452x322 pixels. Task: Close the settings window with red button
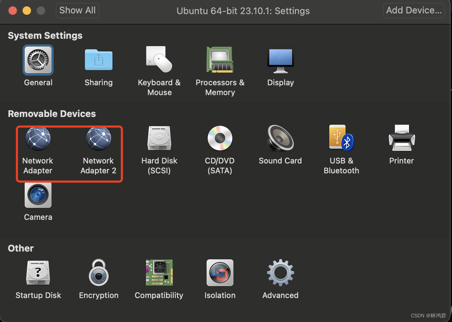(13, 11)
